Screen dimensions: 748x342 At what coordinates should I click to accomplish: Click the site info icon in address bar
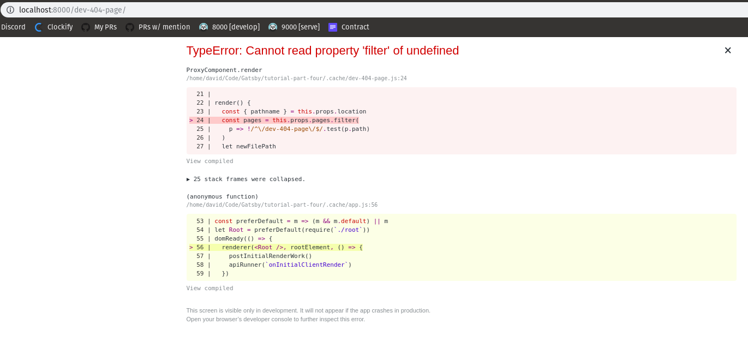10,9
